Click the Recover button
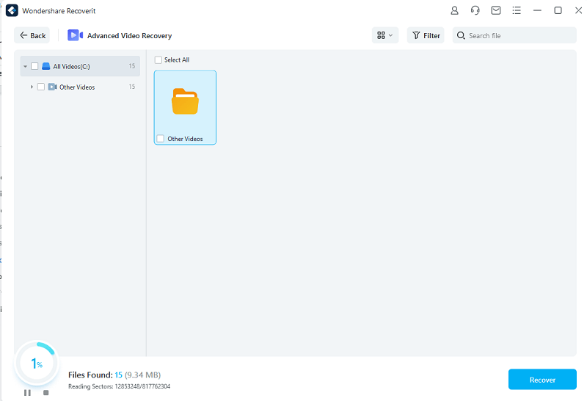Screen dimensions: 587x401 (x=542, y=379)
